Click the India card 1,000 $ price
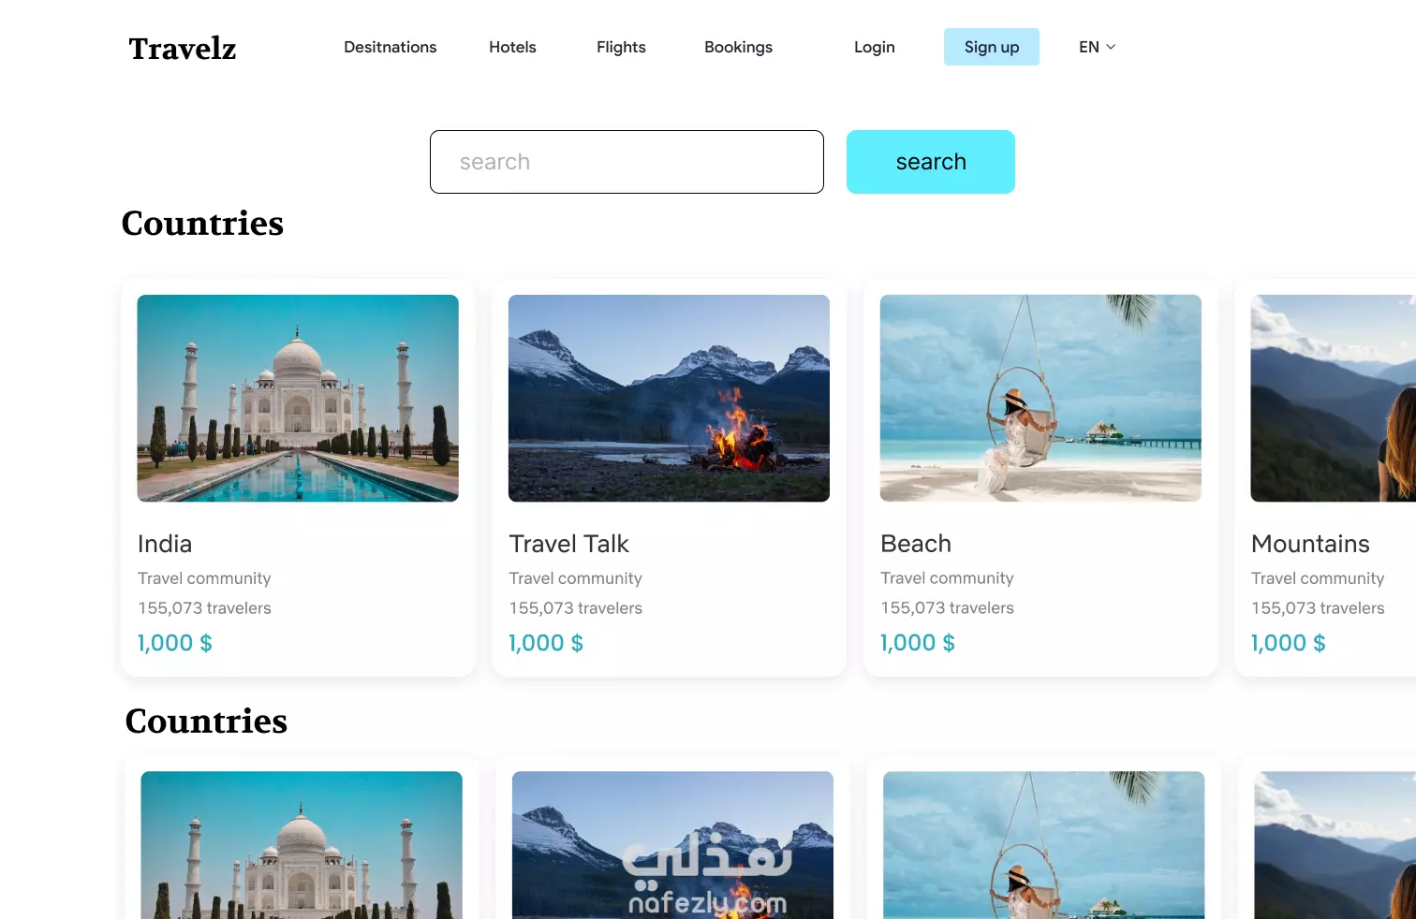The image size is (1416, 919). coord(175,643)
